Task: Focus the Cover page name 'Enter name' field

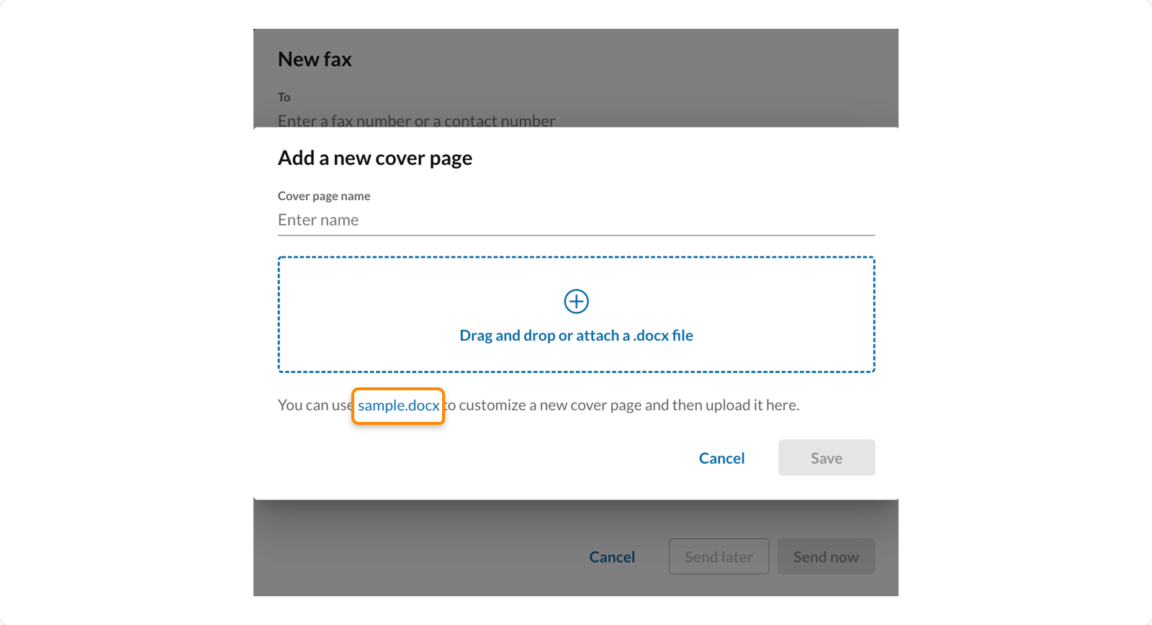Action: (576, 220)
